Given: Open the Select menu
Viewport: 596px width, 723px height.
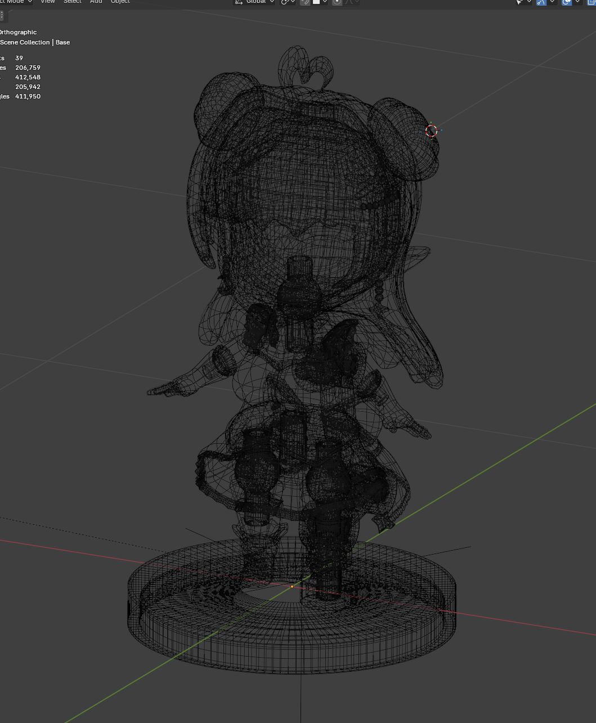Looking at the screenshot, I should 72,2.
